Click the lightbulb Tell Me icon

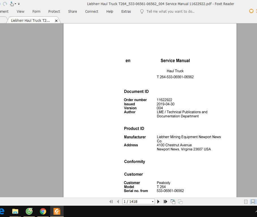(x=142, y=12)
